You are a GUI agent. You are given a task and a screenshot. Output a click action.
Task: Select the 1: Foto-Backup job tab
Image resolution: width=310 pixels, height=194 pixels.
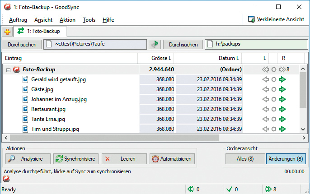click(x=40, y=31)
